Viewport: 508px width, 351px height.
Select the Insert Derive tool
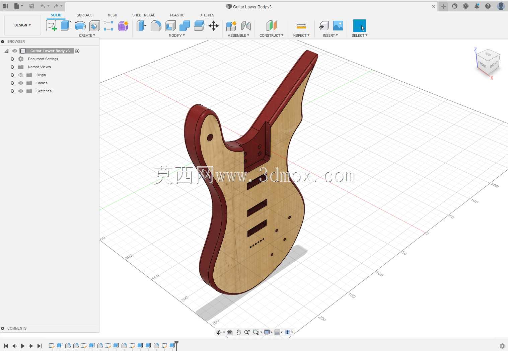pyautogui.click(x=324, y=26)
